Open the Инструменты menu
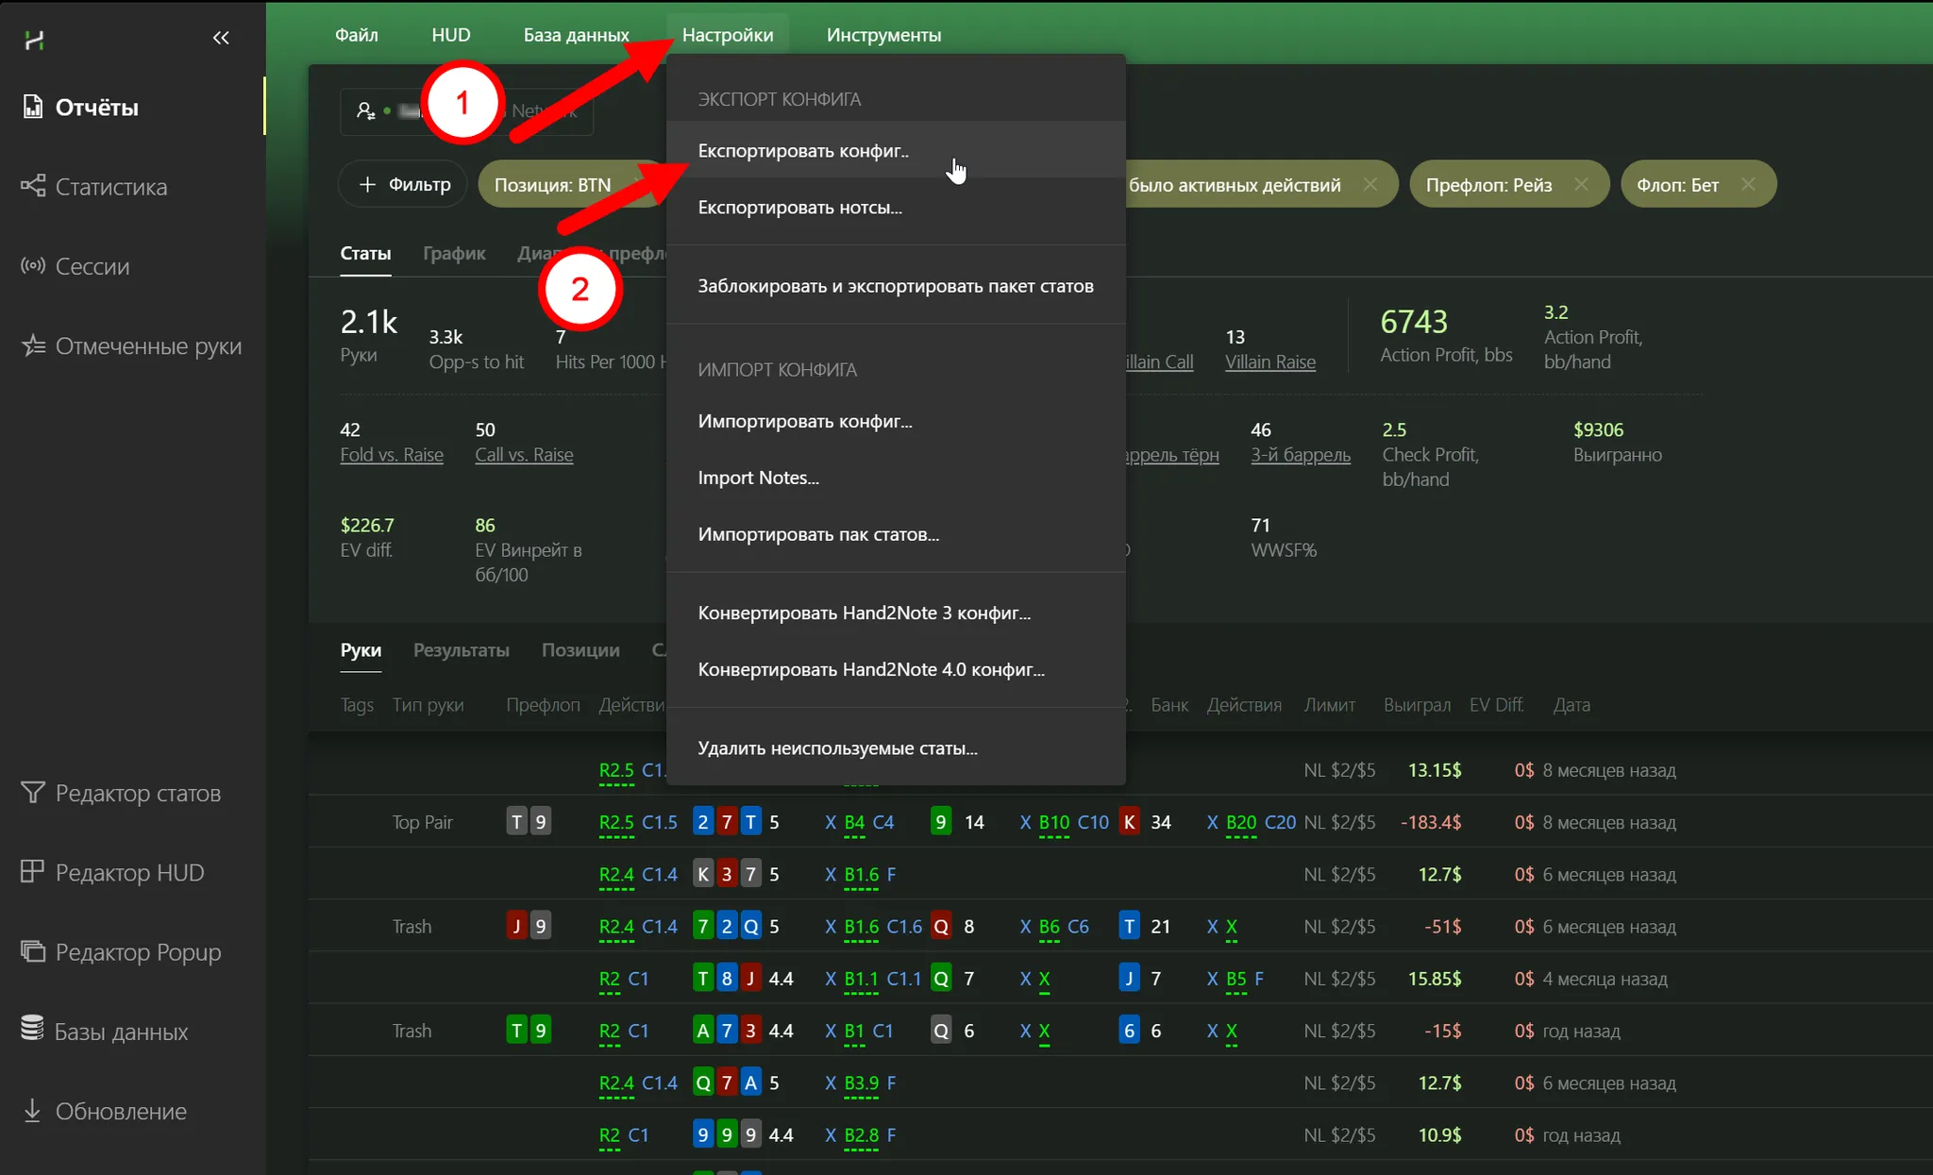Viewport: 1933px width, 1175px height. (x=883, y=35)
